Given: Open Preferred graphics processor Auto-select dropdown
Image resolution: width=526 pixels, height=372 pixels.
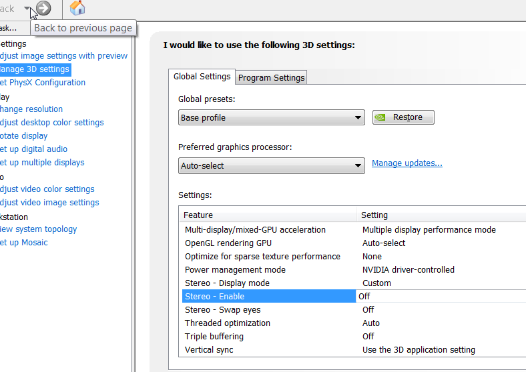Looking at the screenshot, I should point(272,165).
